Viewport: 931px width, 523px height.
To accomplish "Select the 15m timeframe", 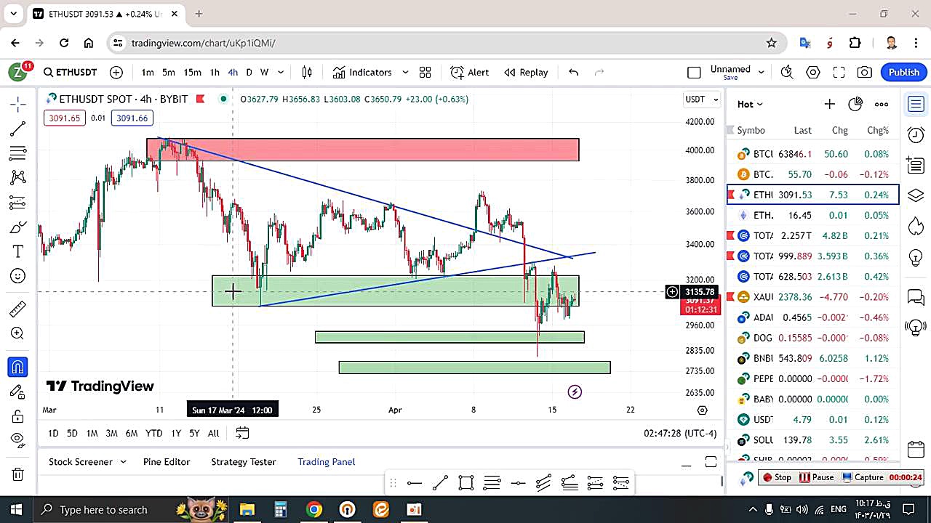I will (x=192, y=72).
